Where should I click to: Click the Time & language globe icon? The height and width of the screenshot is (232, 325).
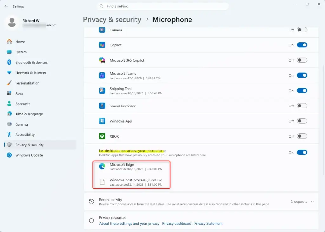coord(9,114)
